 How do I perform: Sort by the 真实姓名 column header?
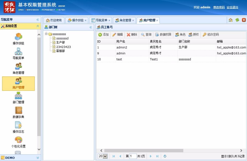coord(163,41)
